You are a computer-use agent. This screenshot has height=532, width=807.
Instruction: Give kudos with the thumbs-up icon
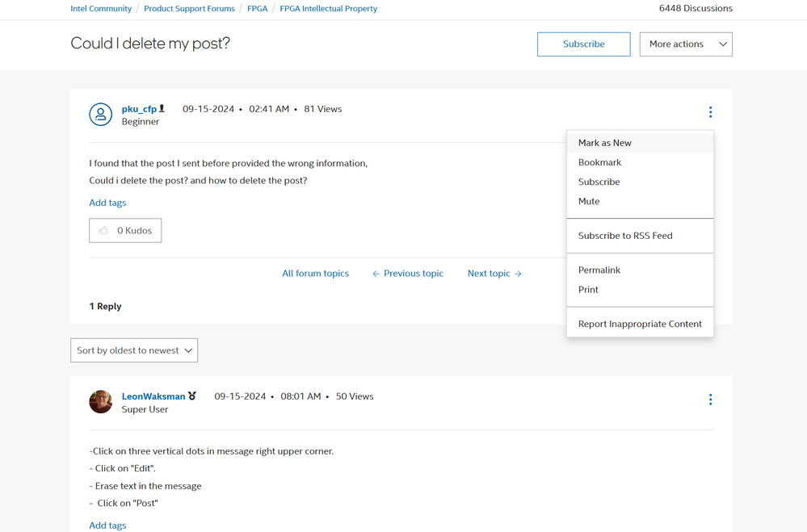[103, 231]
